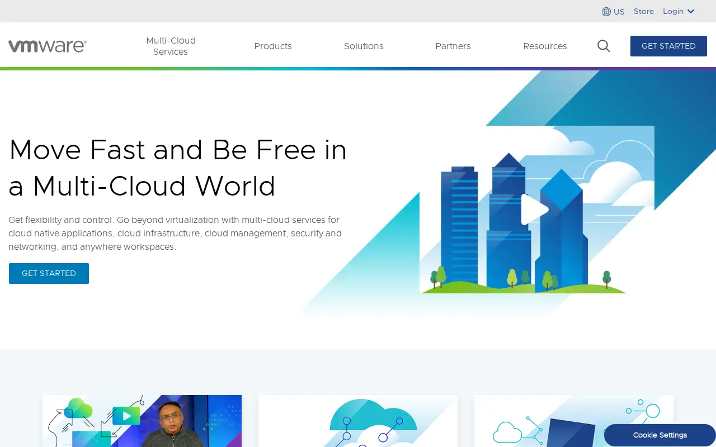Expand the Login dropdown chevron

(x=691, y=11)
